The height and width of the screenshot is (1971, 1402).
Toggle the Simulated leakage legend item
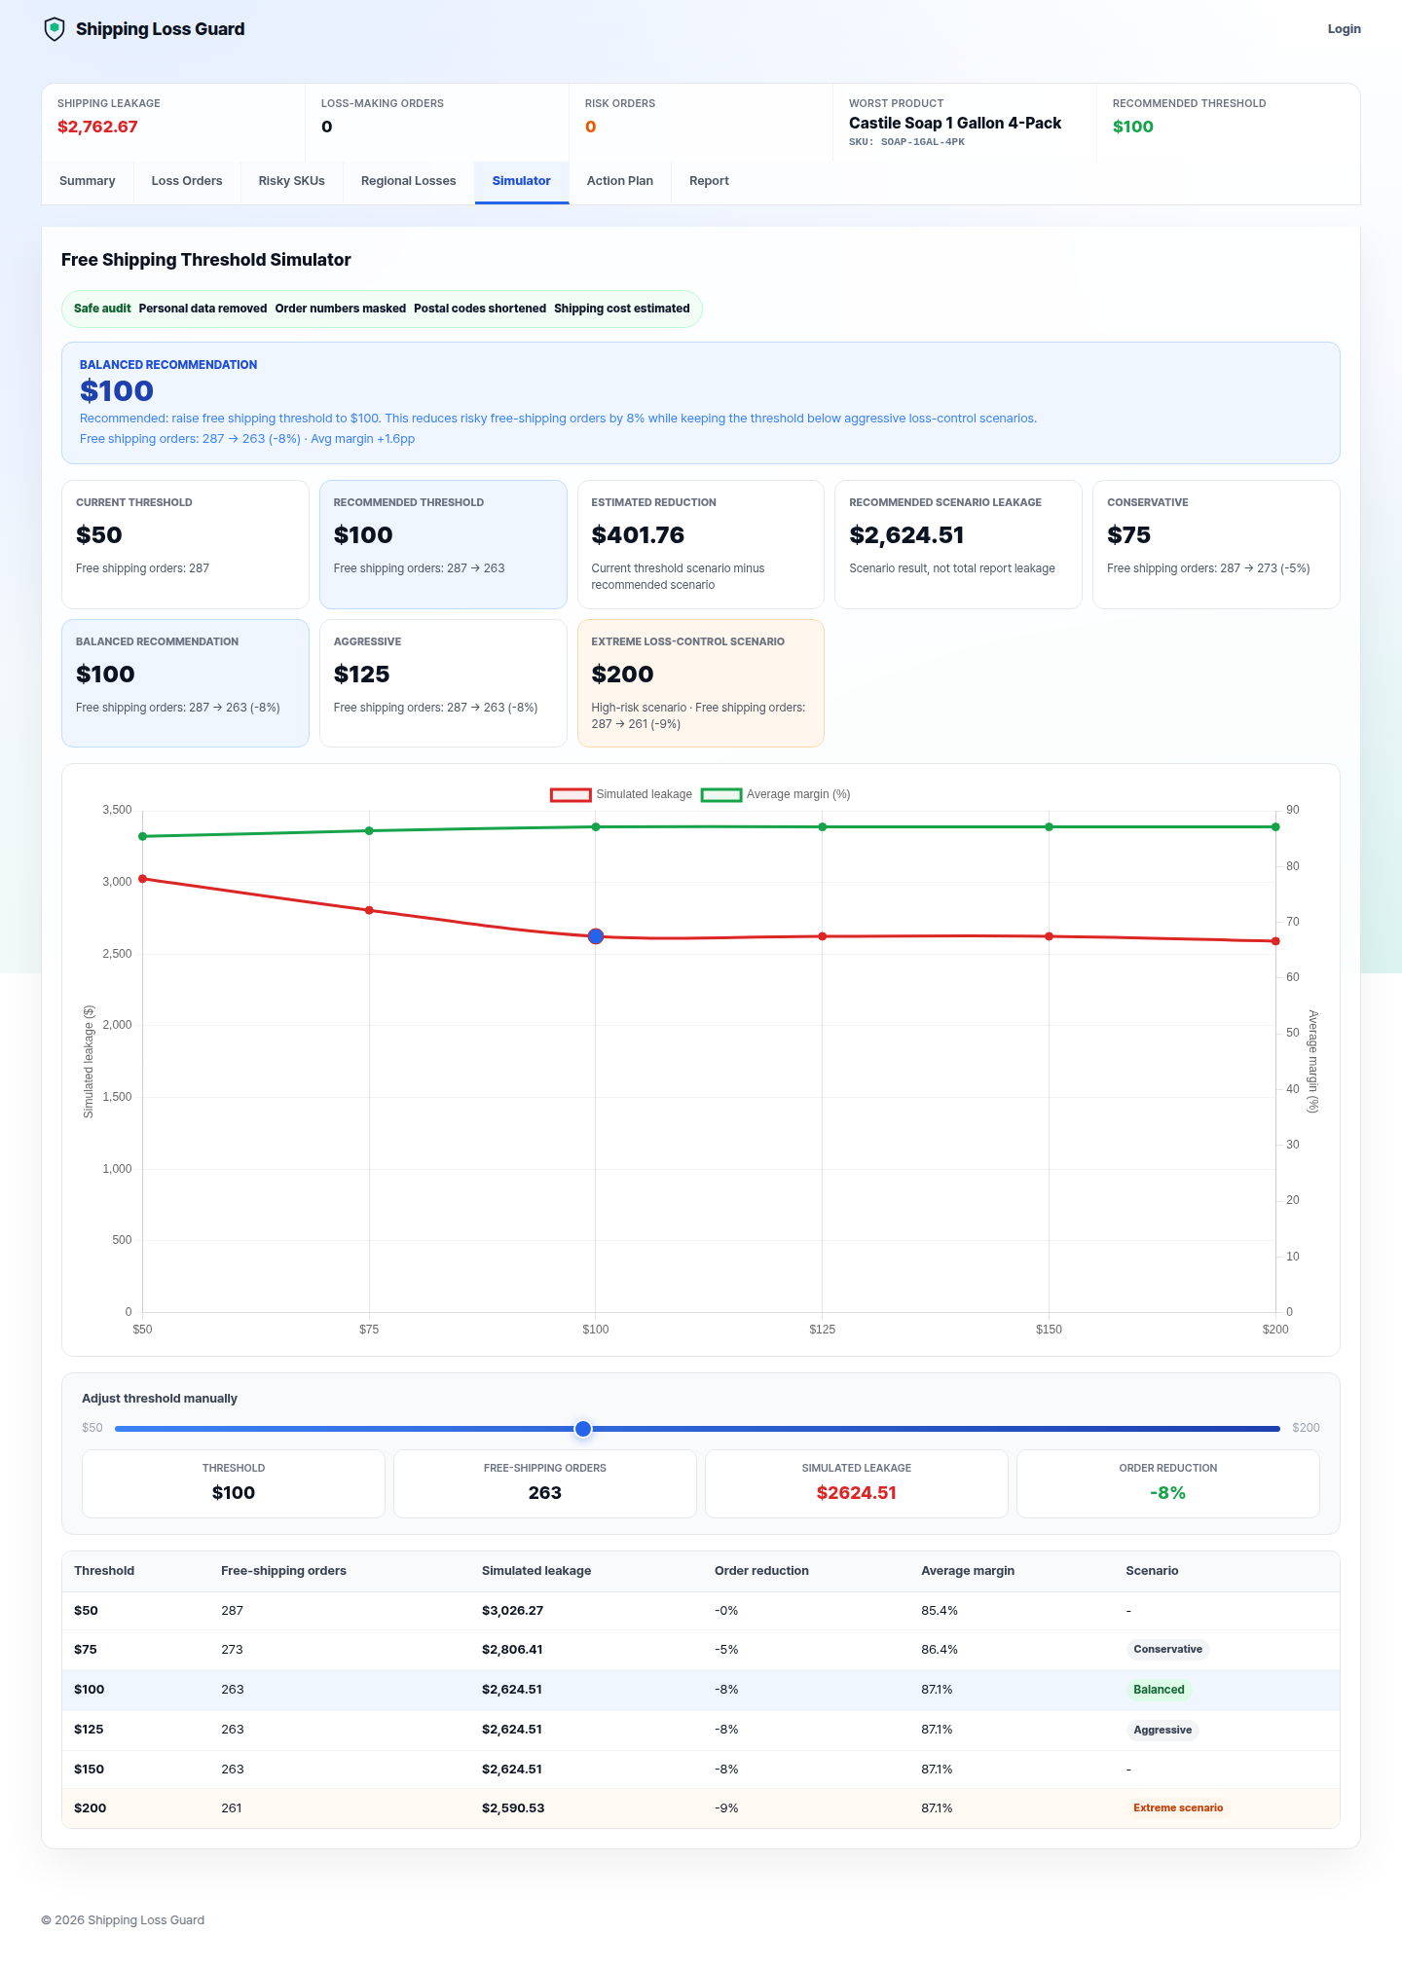tap(621, 794)
